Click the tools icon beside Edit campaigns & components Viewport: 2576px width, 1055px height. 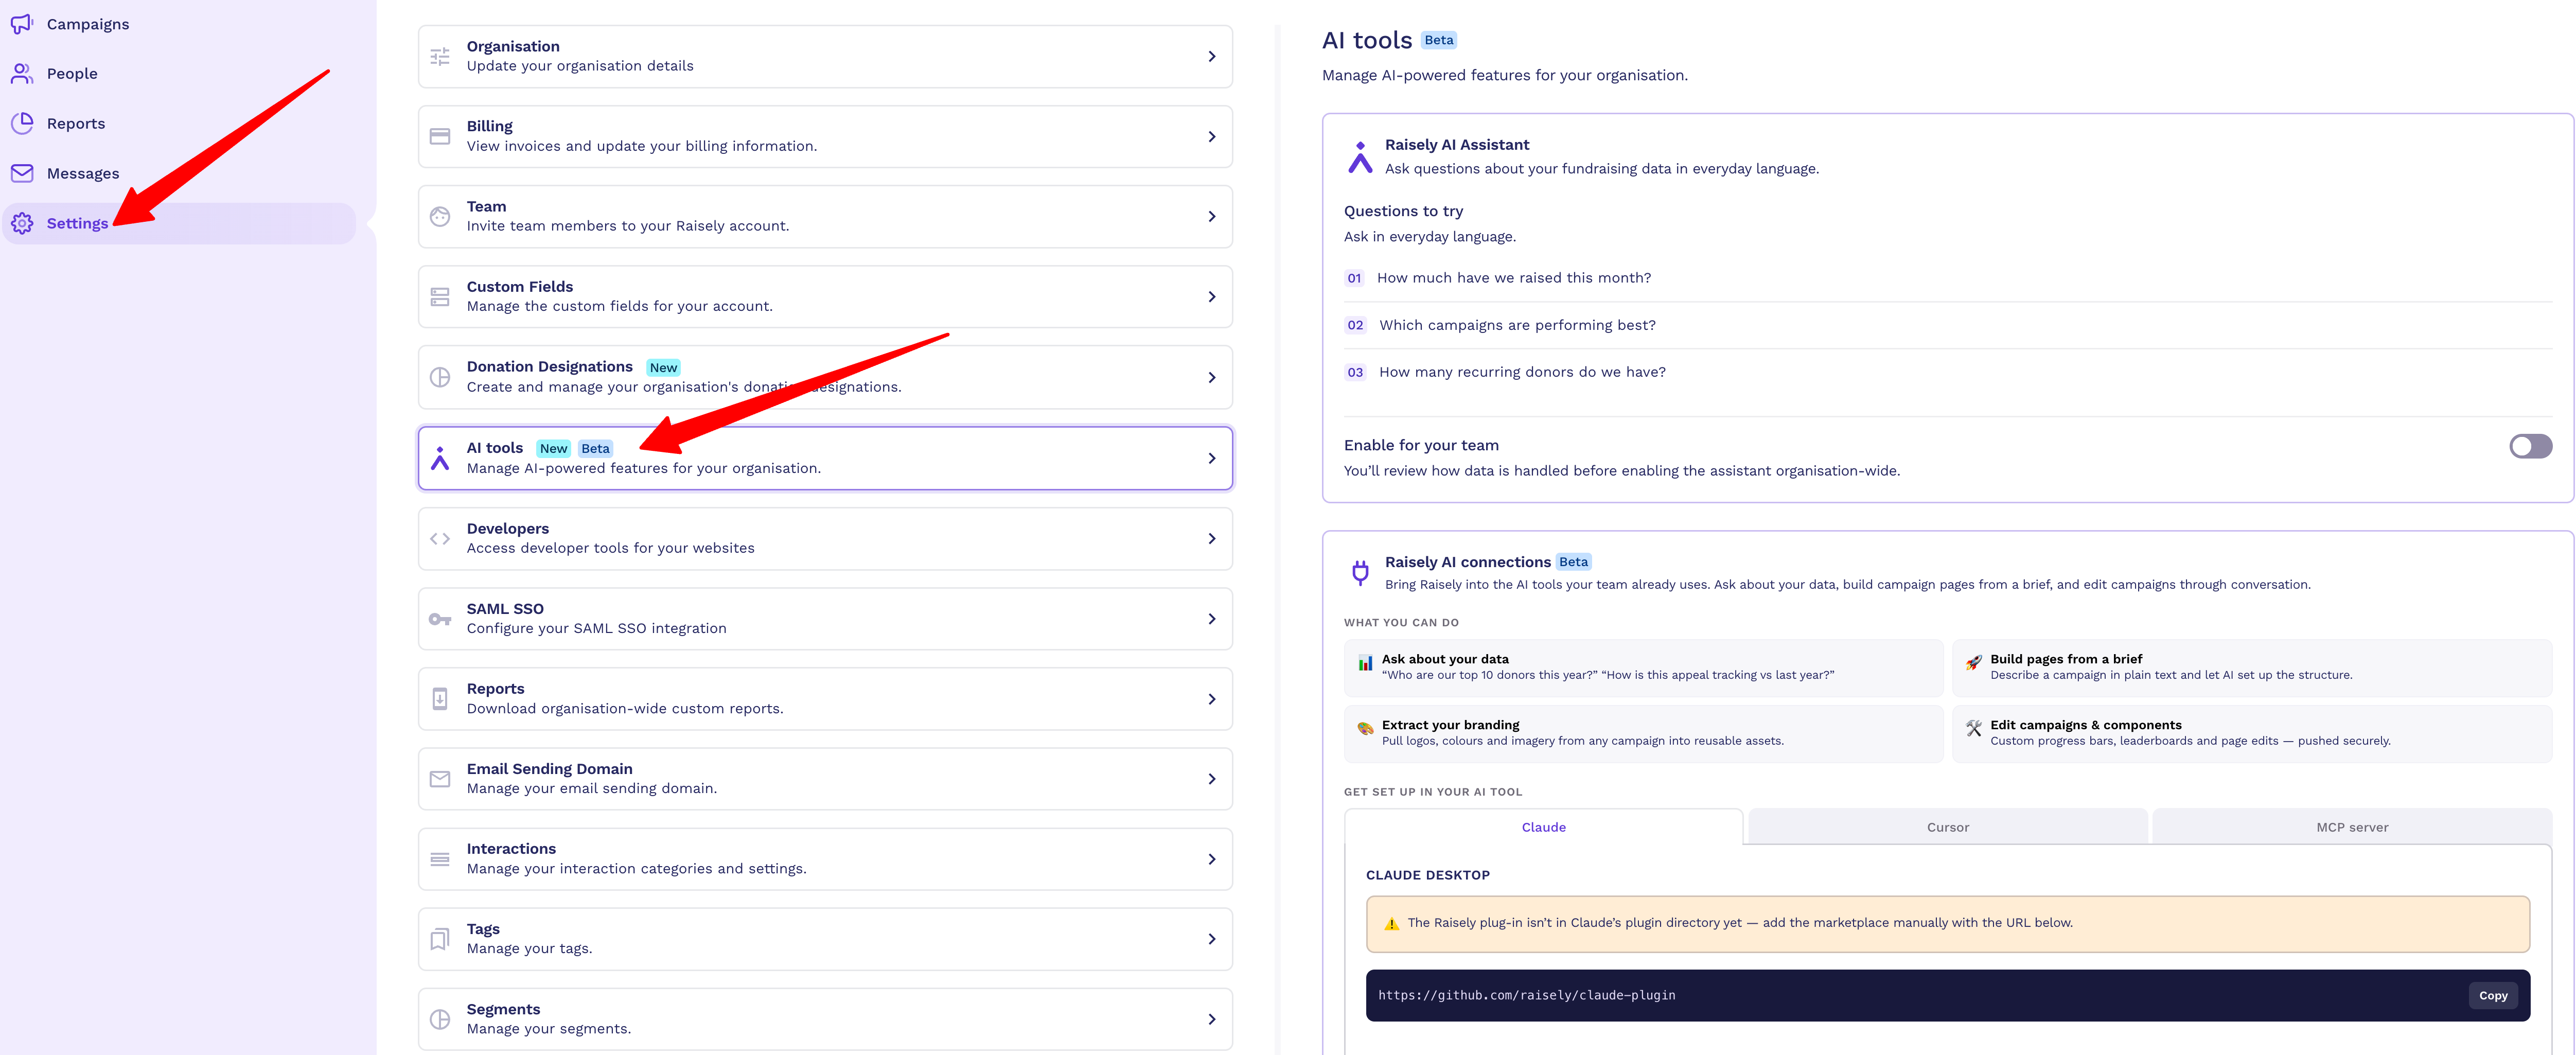[x=1973, y=729]
